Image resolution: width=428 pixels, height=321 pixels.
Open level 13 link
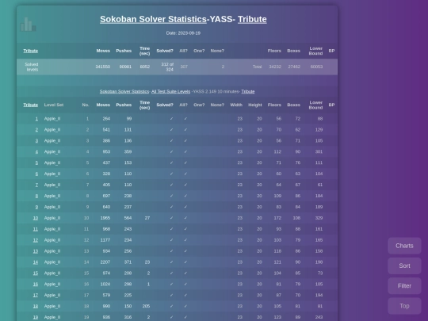[x=36, y=251]
